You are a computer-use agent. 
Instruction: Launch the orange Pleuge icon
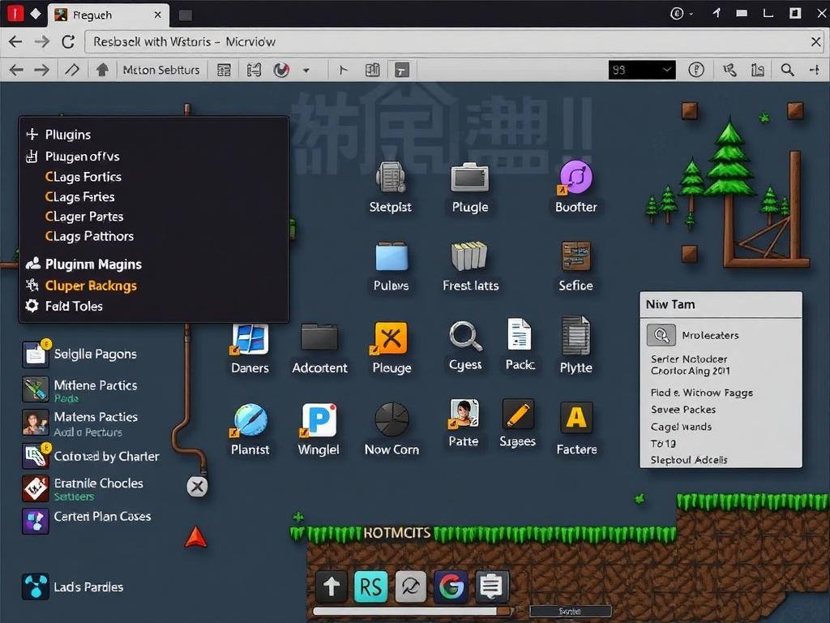pos(391,337)
